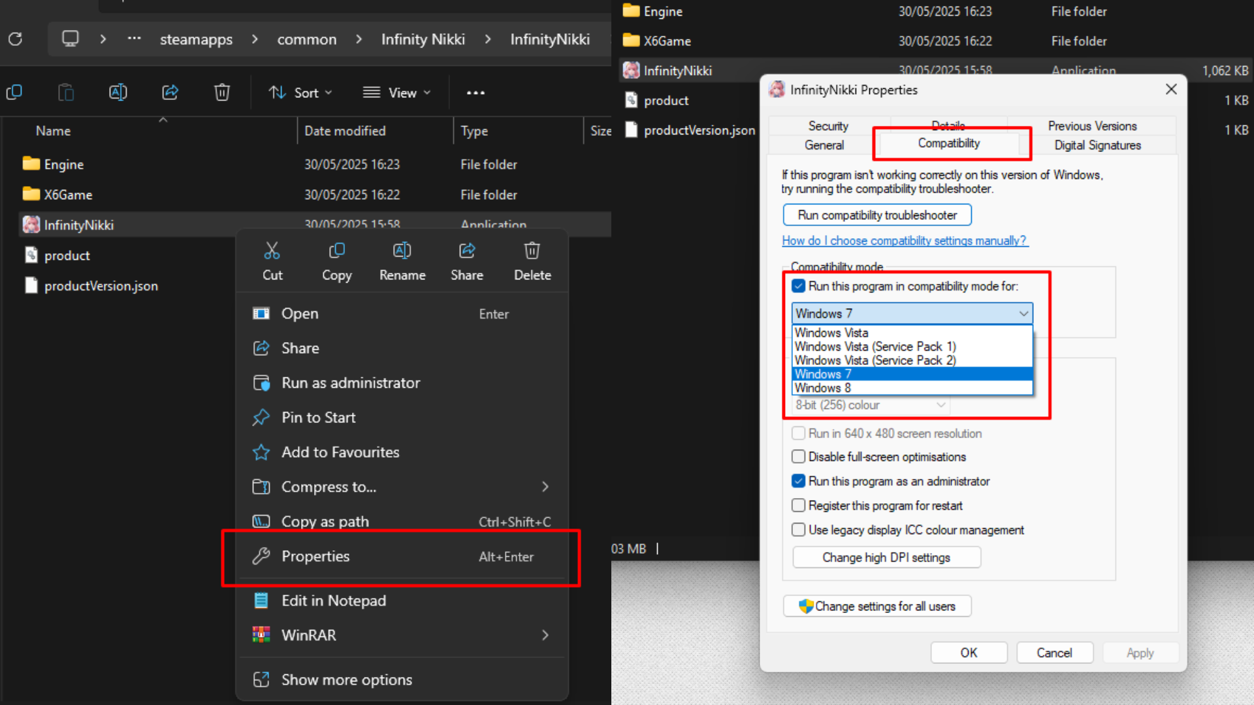
Task: Toggle Run in 640 x 480 screen resolution
Action: (798, 433)
